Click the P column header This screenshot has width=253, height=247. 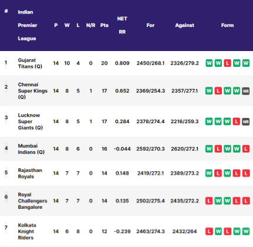click(x=56, y=25)
